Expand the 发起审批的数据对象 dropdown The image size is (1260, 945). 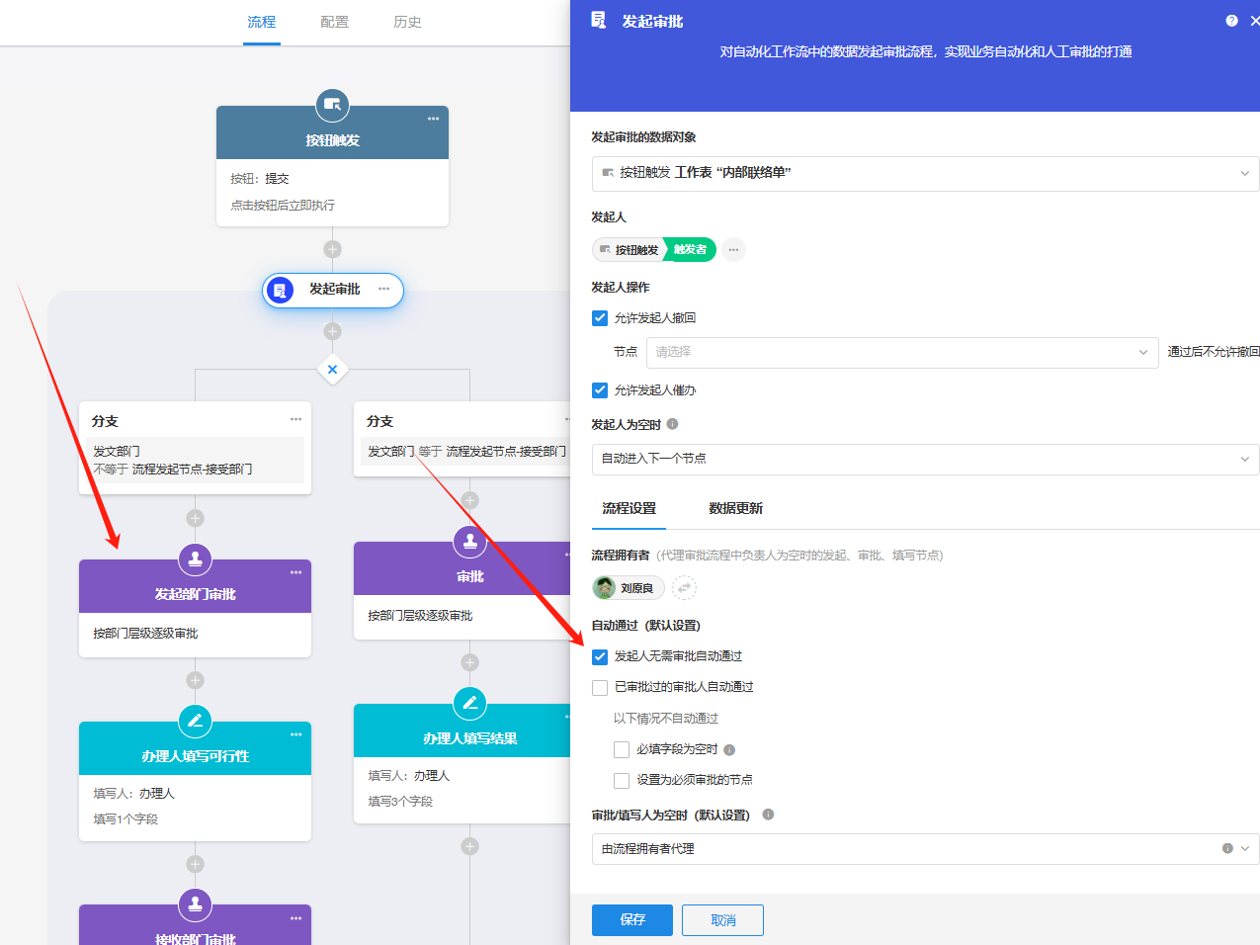(x=925, y=173)
